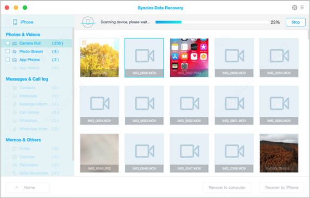Select the orange hillside landscape thumbnail

tap(279, 153)
